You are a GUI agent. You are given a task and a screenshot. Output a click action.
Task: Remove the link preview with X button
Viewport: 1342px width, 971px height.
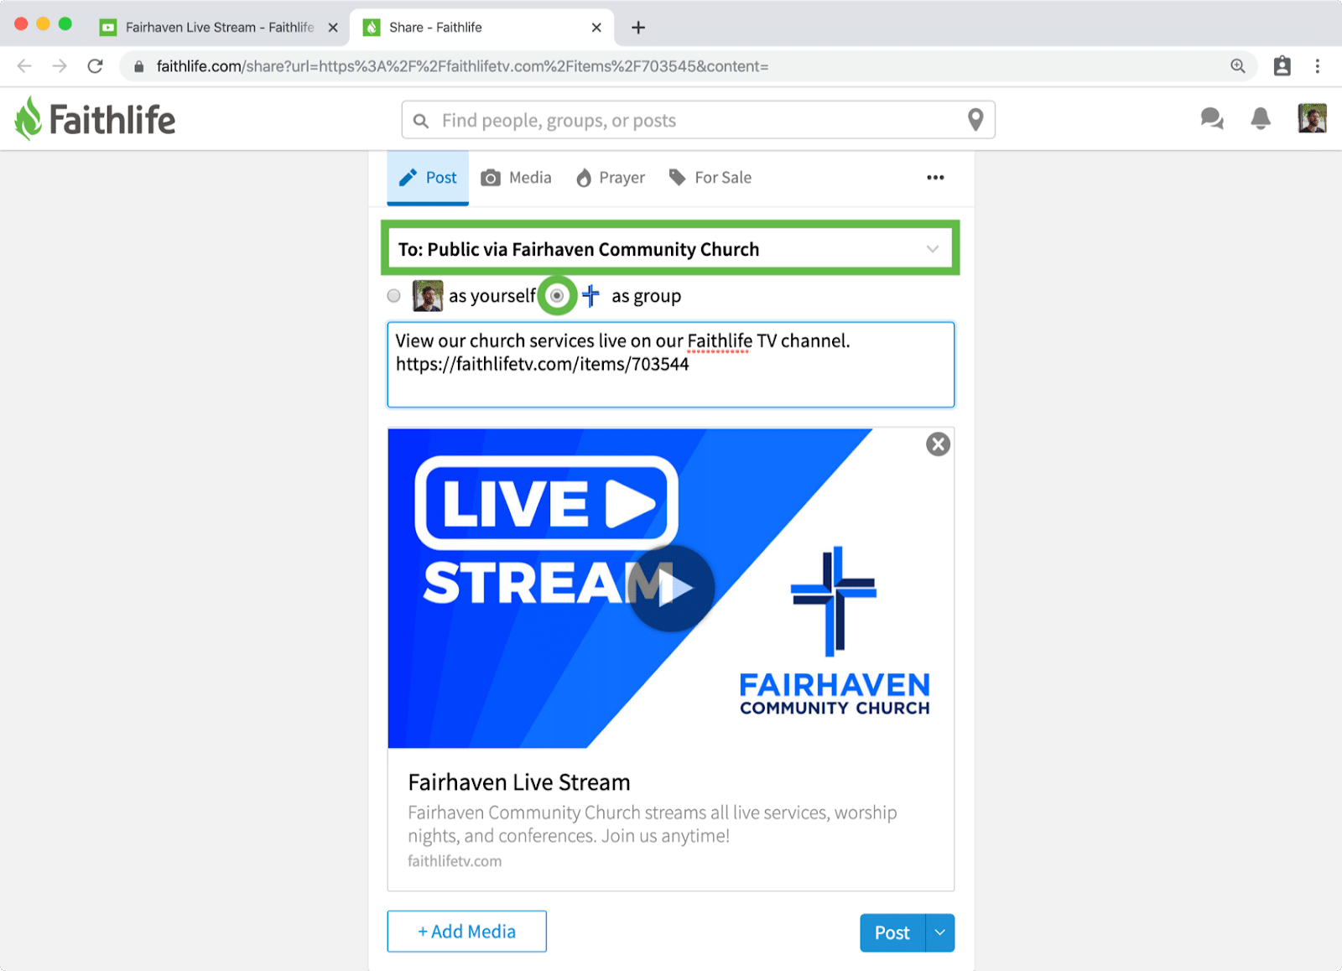point(938,444)
